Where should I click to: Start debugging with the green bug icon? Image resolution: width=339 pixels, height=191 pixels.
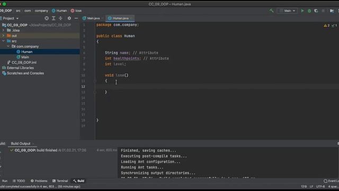(x=309, y=11)
